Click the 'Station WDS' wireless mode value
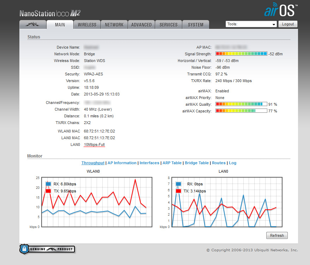This screenshot has width=310, height=265. pos(95,61)
